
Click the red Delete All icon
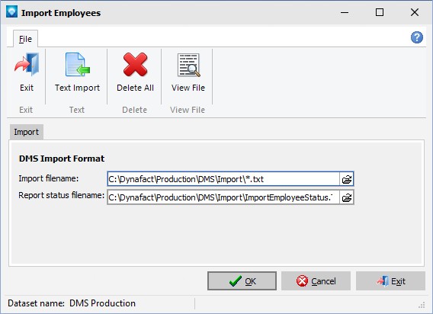(x=135, y=65)
